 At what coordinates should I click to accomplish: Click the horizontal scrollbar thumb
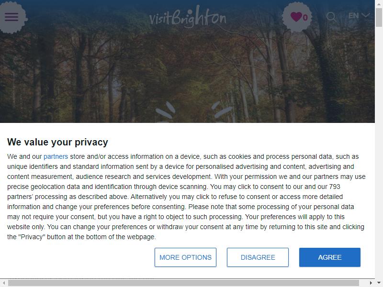[x=183, y=283]
